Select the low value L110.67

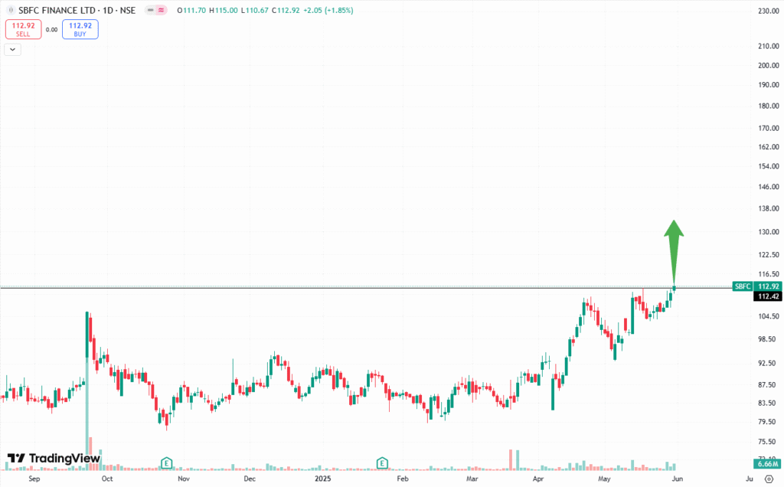[x=255, y=10]
